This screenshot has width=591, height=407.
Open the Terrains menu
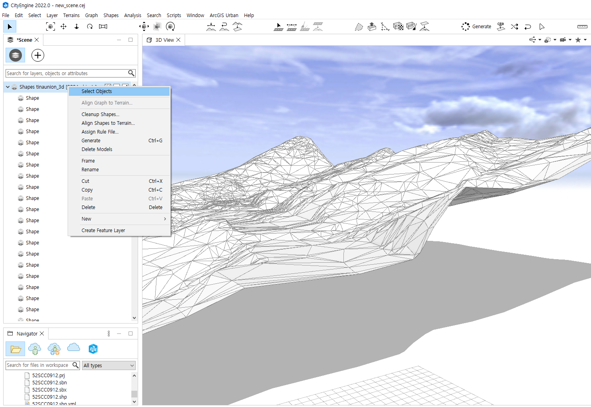pos(71,15)
